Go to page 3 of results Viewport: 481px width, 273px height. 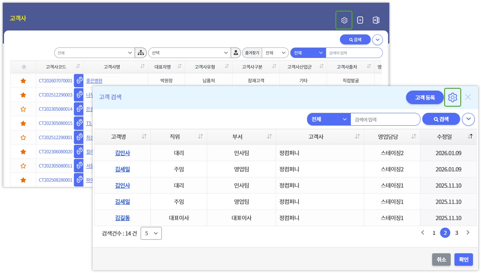457,233
